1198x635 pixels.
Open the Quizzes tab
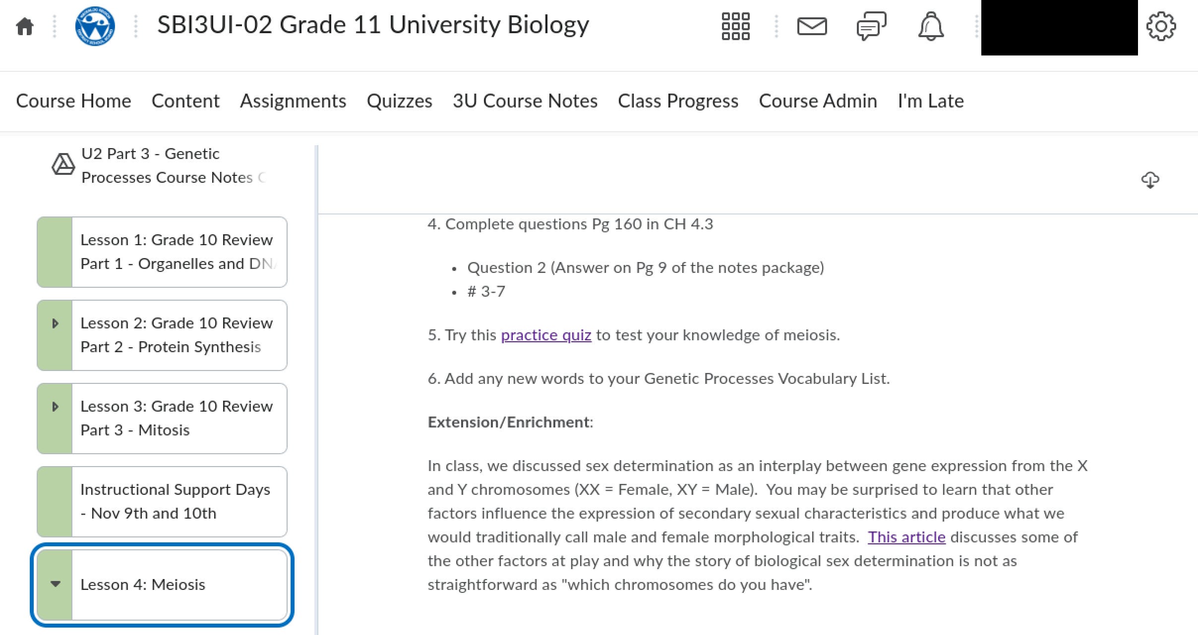click(x=399, y=101)
